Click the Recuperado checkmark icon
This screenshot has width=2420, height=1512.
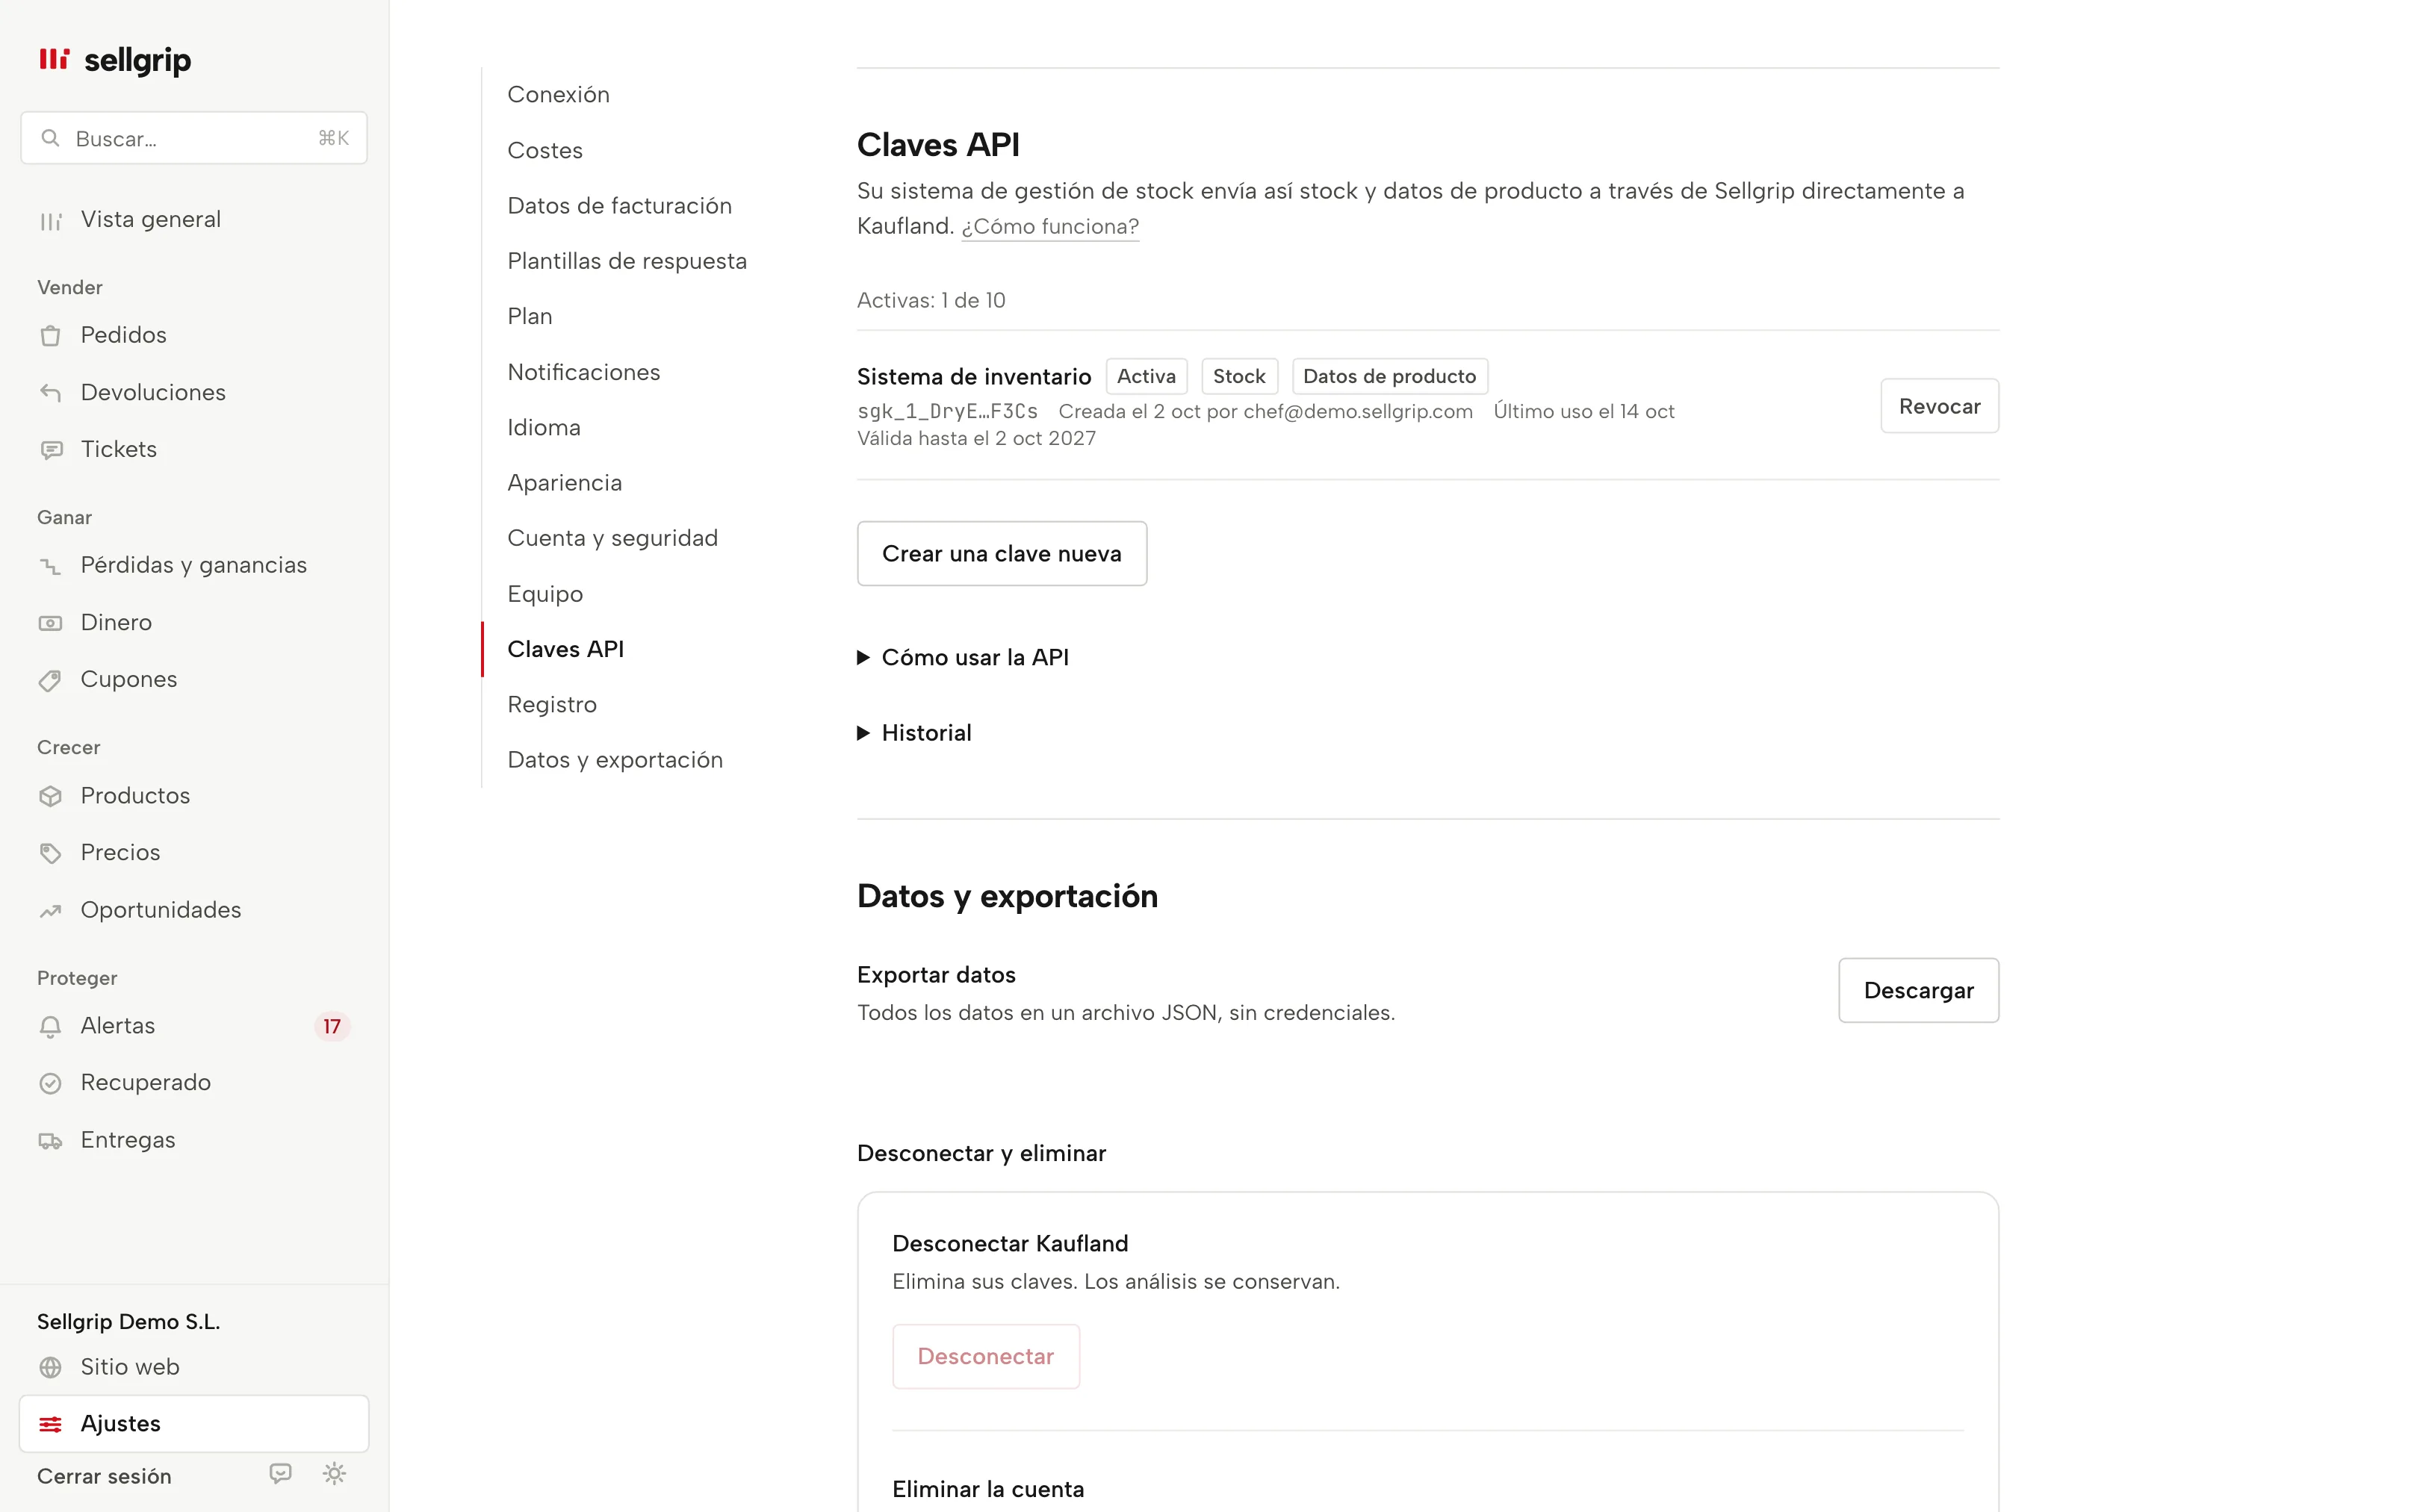tap(50, 1083)
